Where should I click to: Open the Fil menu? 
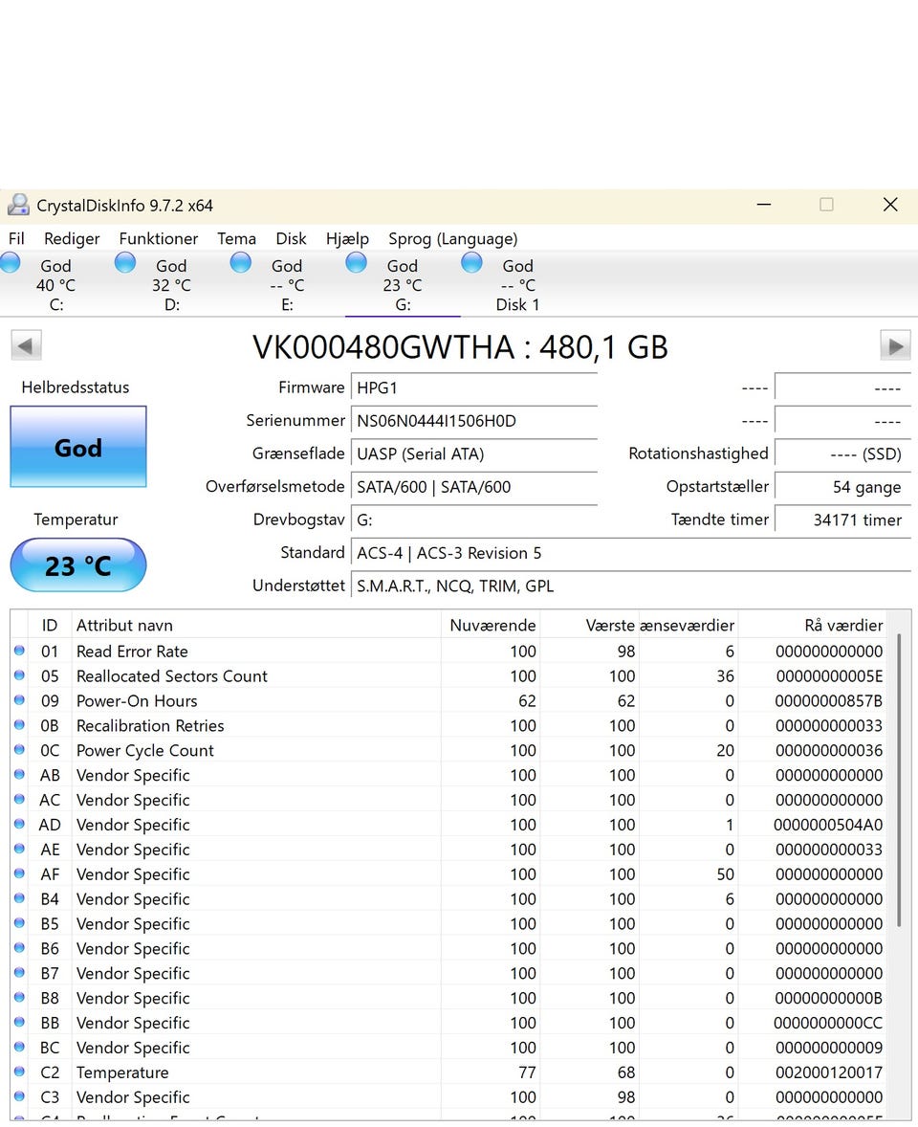(x=16, y=238)
